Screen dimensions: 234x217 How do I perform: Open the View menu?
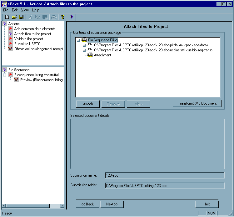coord(25,10)
